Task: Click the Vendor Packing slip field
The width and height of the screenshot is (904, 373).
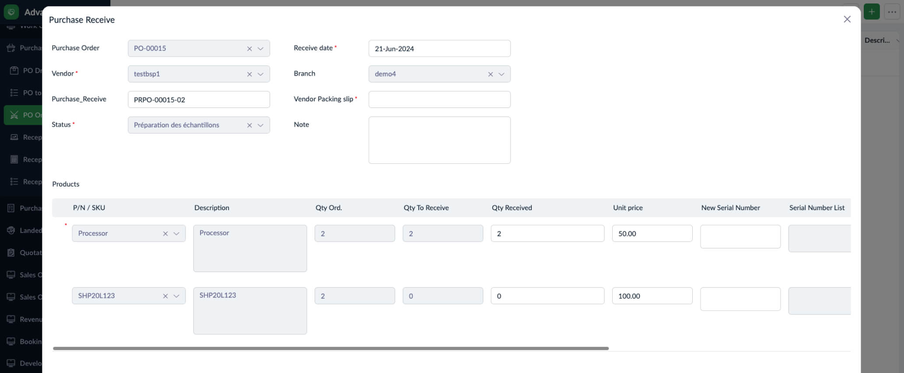Action: pos(439,100)
